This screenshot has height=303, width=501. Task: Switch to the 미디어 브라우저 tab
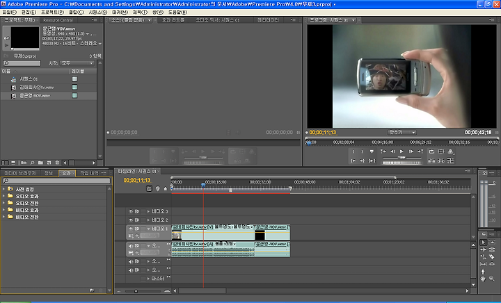tap(19, 173)
